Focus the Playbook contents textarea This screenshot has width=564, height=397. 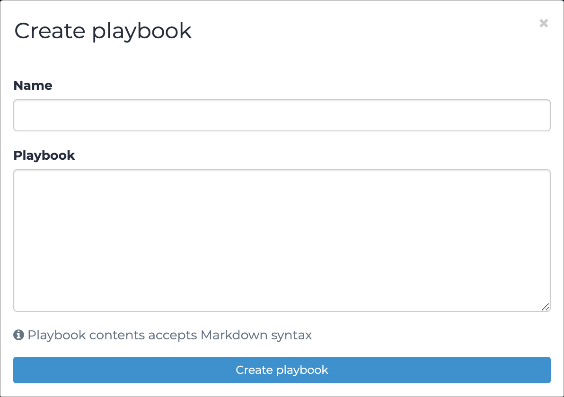click(x=282, y=241)
